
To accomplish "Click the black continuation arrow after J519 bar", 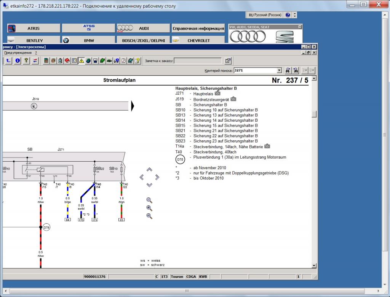I will [x=133, y=106].
